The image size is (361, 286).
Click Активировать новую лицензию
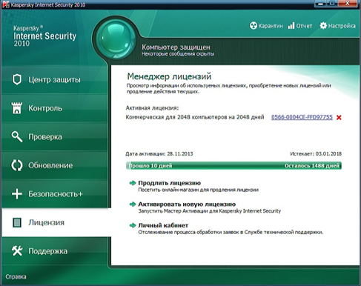pos(187,204)
